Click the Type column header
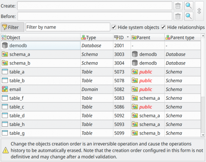This screenshot has height=162, width=206. coord(97,37)
